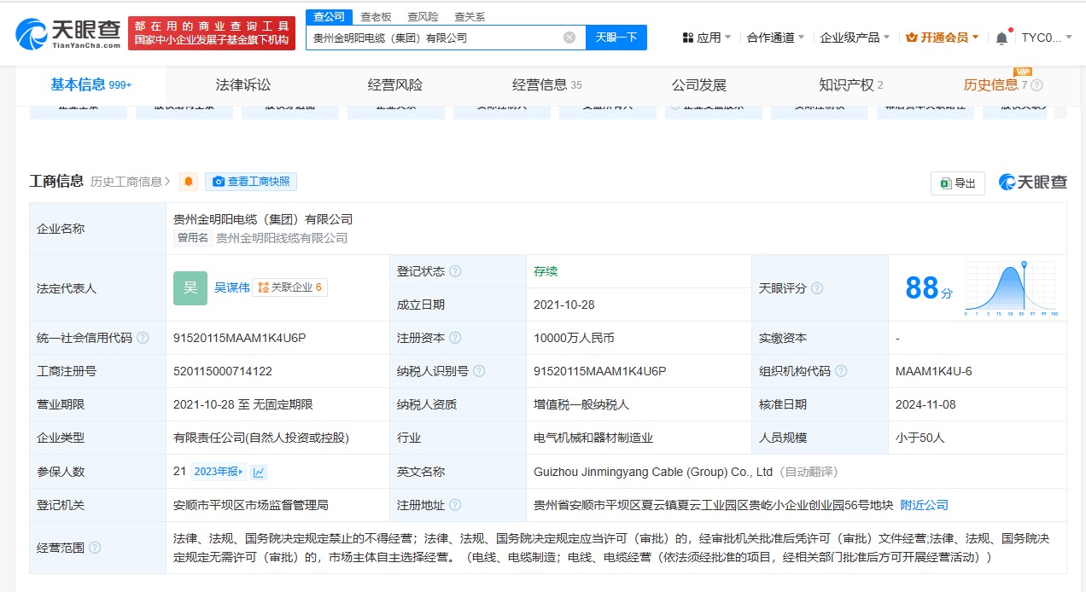Screen dimensions: 1086x592
Task: Click the 天眼评分 distribution chart
Action: click(1011, 288)
